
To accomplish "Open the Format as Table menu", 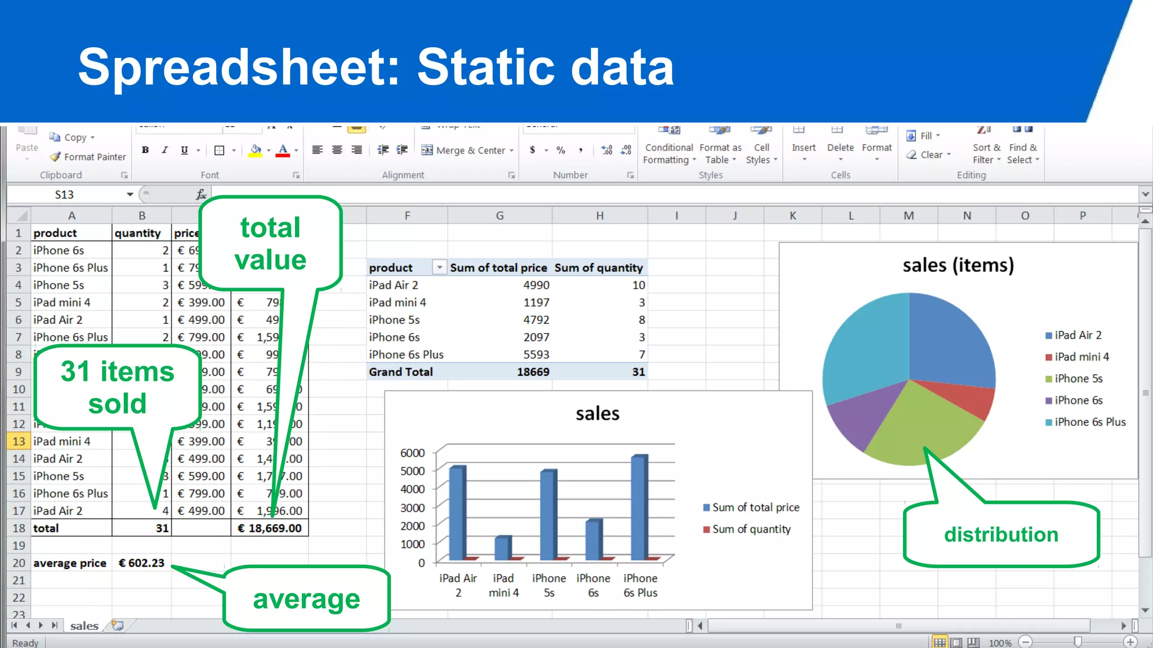I will [x=721, y=145].
